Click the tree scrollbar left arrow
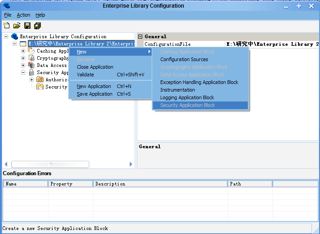 6,164
